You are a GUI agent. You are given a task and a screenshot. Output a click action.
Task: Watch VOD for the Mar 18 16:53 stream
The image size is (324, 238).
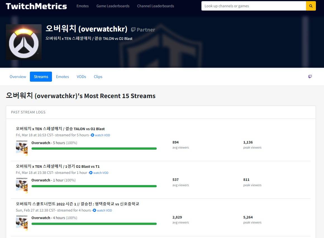coord(101,135)
